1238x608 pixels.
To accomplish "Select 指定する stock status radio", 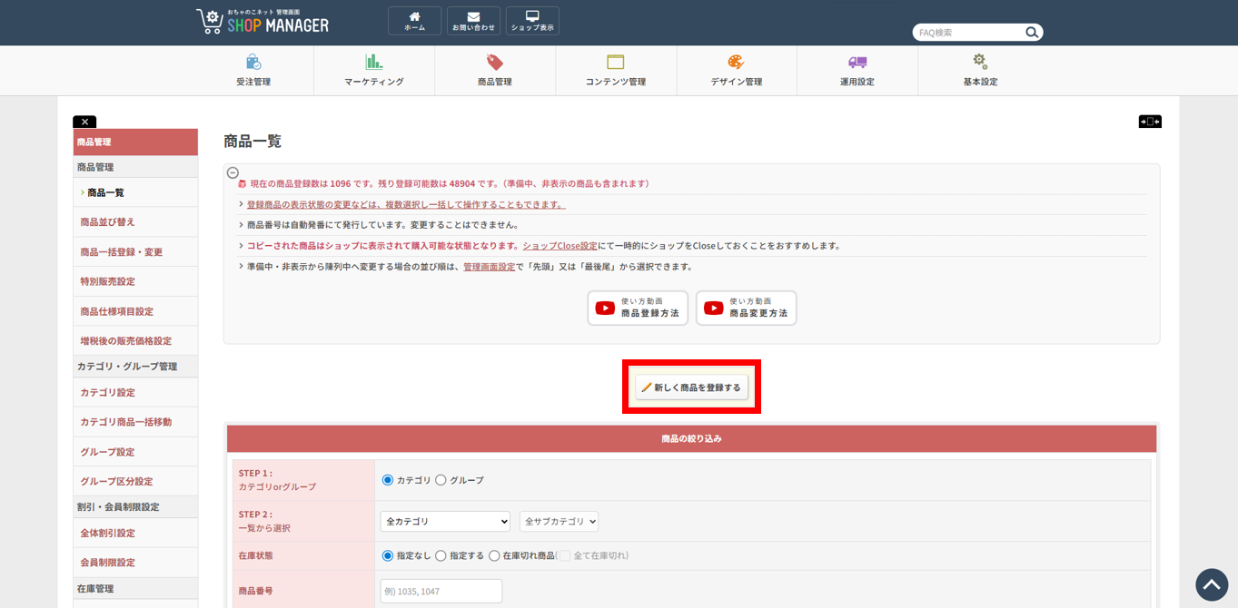I will click(441, 555).
